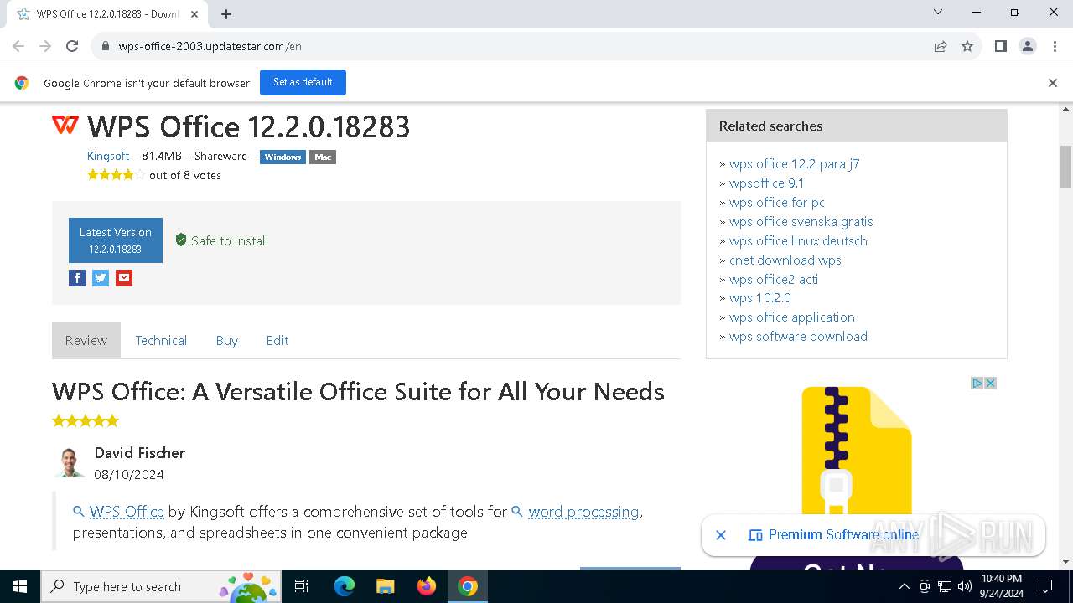
Task: Open new tab with plus button
Action: click(226, 14)
